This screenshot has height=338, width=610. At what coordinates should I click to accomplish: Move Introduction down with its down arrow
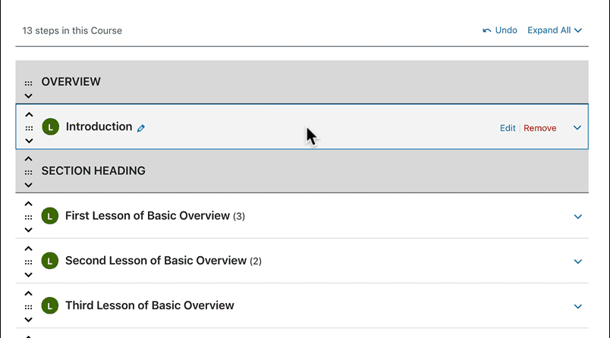(x=29, y=140)
